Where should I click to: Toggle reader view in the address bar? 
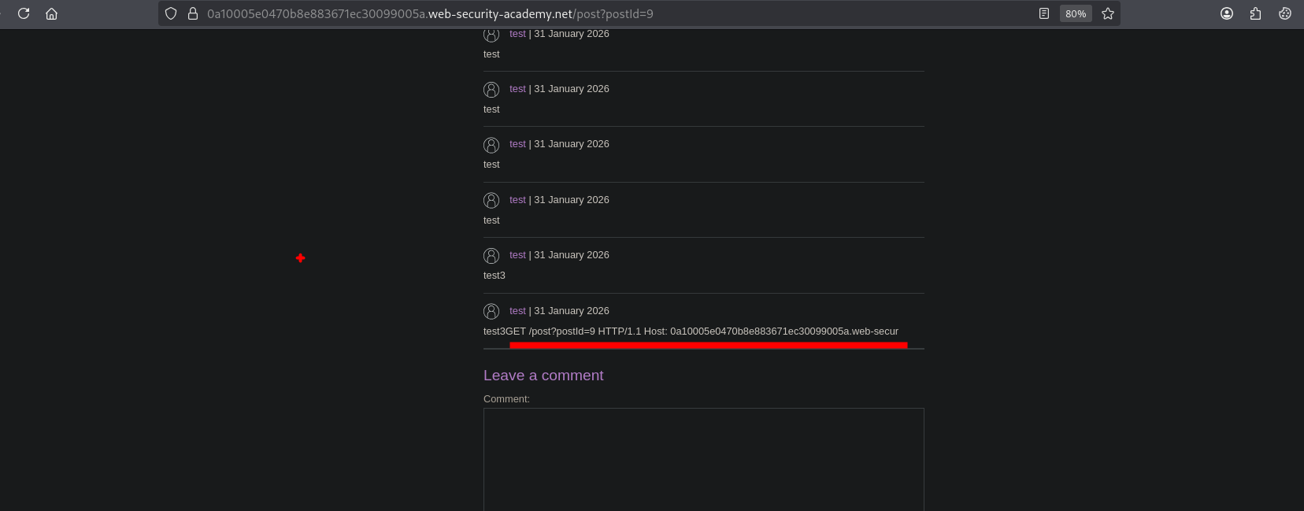coord(1044,13)
